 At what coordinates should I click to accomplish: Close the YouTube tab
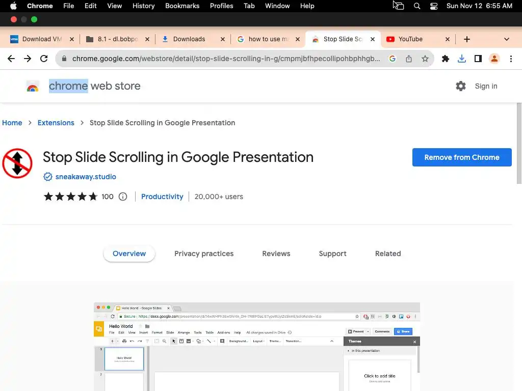[x=448, y=39]
